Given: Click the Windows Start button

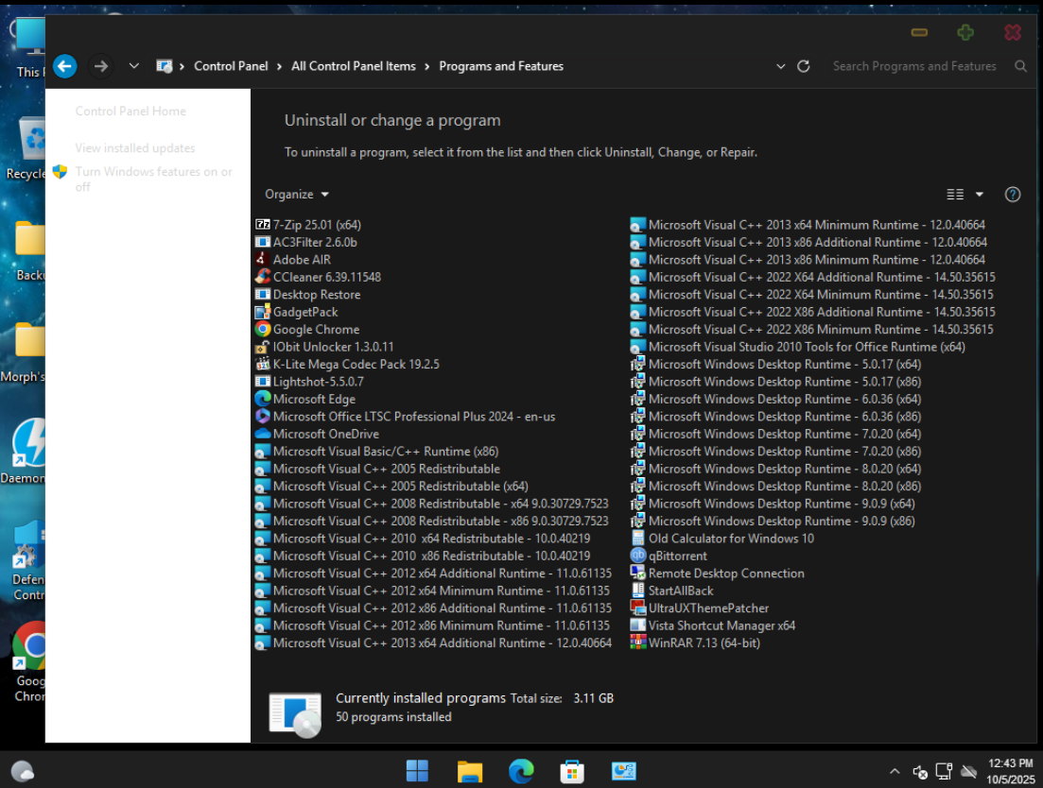Looking at the screenshot, I should [x=417, y=771].
